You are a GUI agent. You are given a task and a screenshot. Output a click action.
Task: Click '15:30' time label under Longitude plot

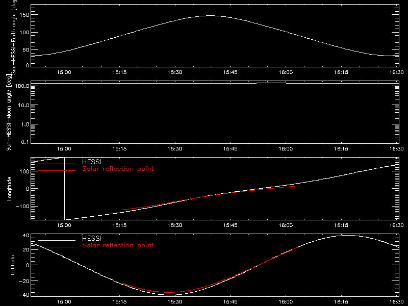175,225
